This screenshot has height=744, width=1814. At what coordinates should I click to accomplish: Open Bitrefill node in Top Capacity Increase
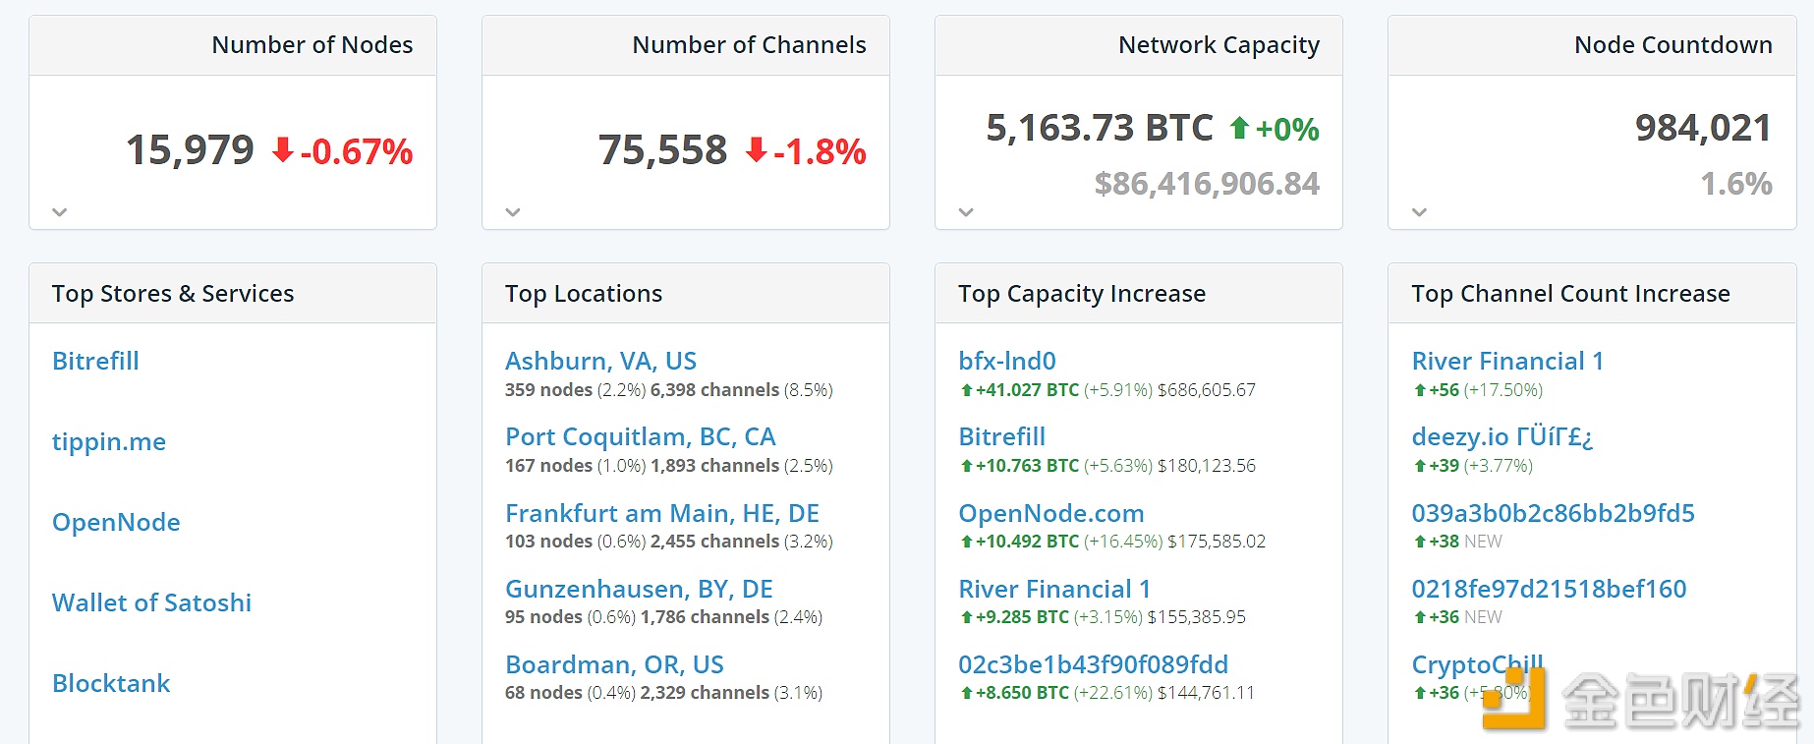tap(1001, 436)
